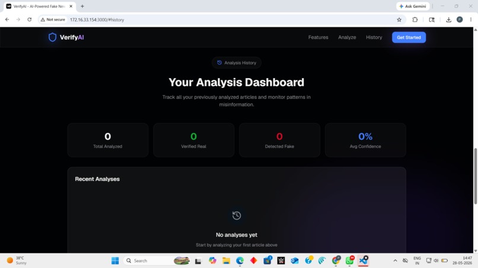Click the history clock icon above No analyses yet
Image resolution: width=478 pixels, height=268 pixels.
click(237, 215)
